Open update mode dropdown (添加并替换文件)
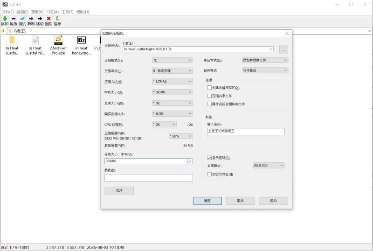Image resolution: width=373 pixels, height=251 pixels. 265,60
